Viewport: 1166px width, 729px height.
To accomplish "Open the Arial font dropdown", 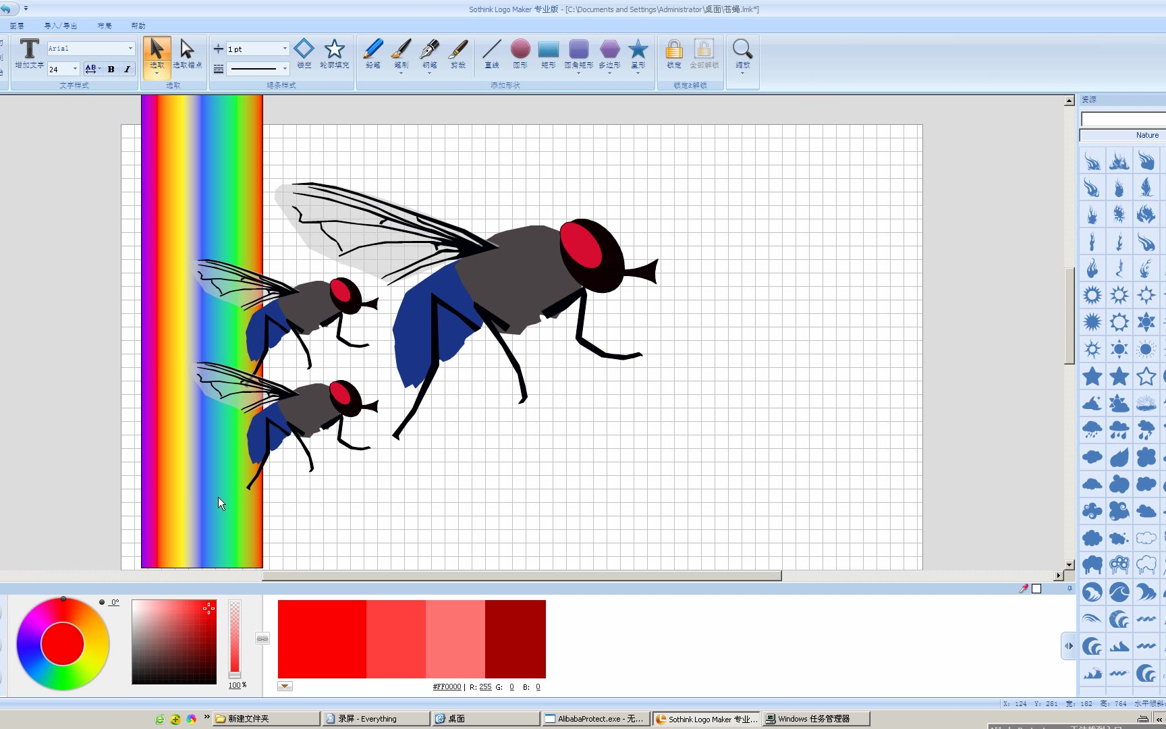I will click(x=130, y=49).
